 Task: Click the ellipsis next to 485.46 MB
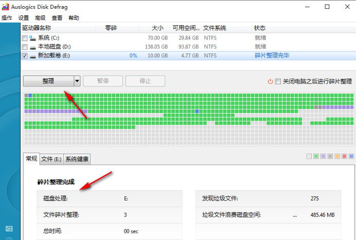tap(295, 216)
